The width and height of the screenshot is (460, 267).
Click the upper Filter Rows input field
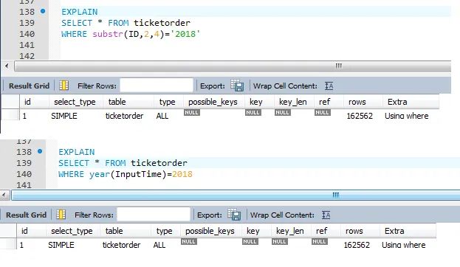[x=157, y=86]
